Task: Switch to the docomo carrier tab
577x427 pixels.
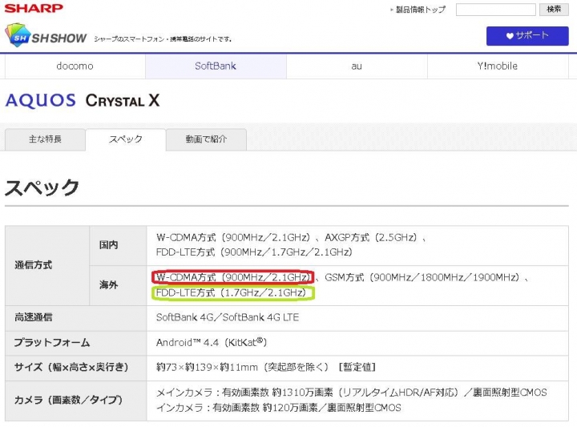Action: tap(75, 66)
